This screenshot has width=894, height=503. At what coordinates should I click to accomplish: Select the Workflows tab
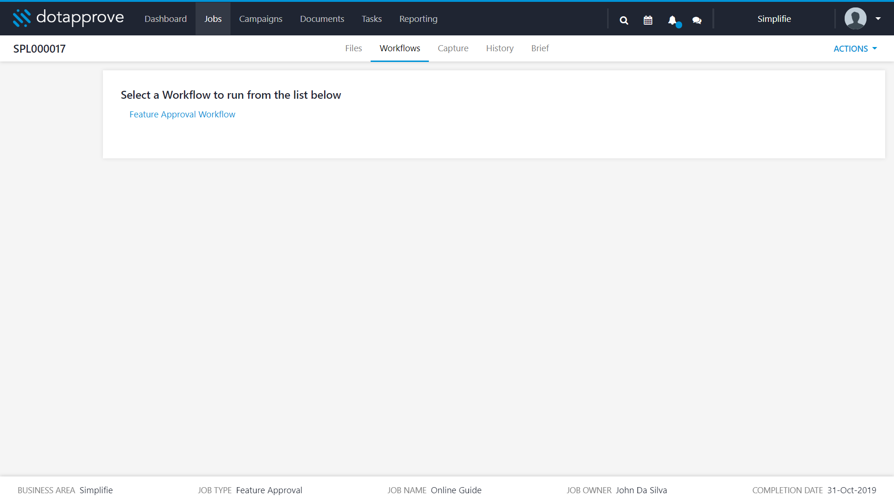[400, 48]
